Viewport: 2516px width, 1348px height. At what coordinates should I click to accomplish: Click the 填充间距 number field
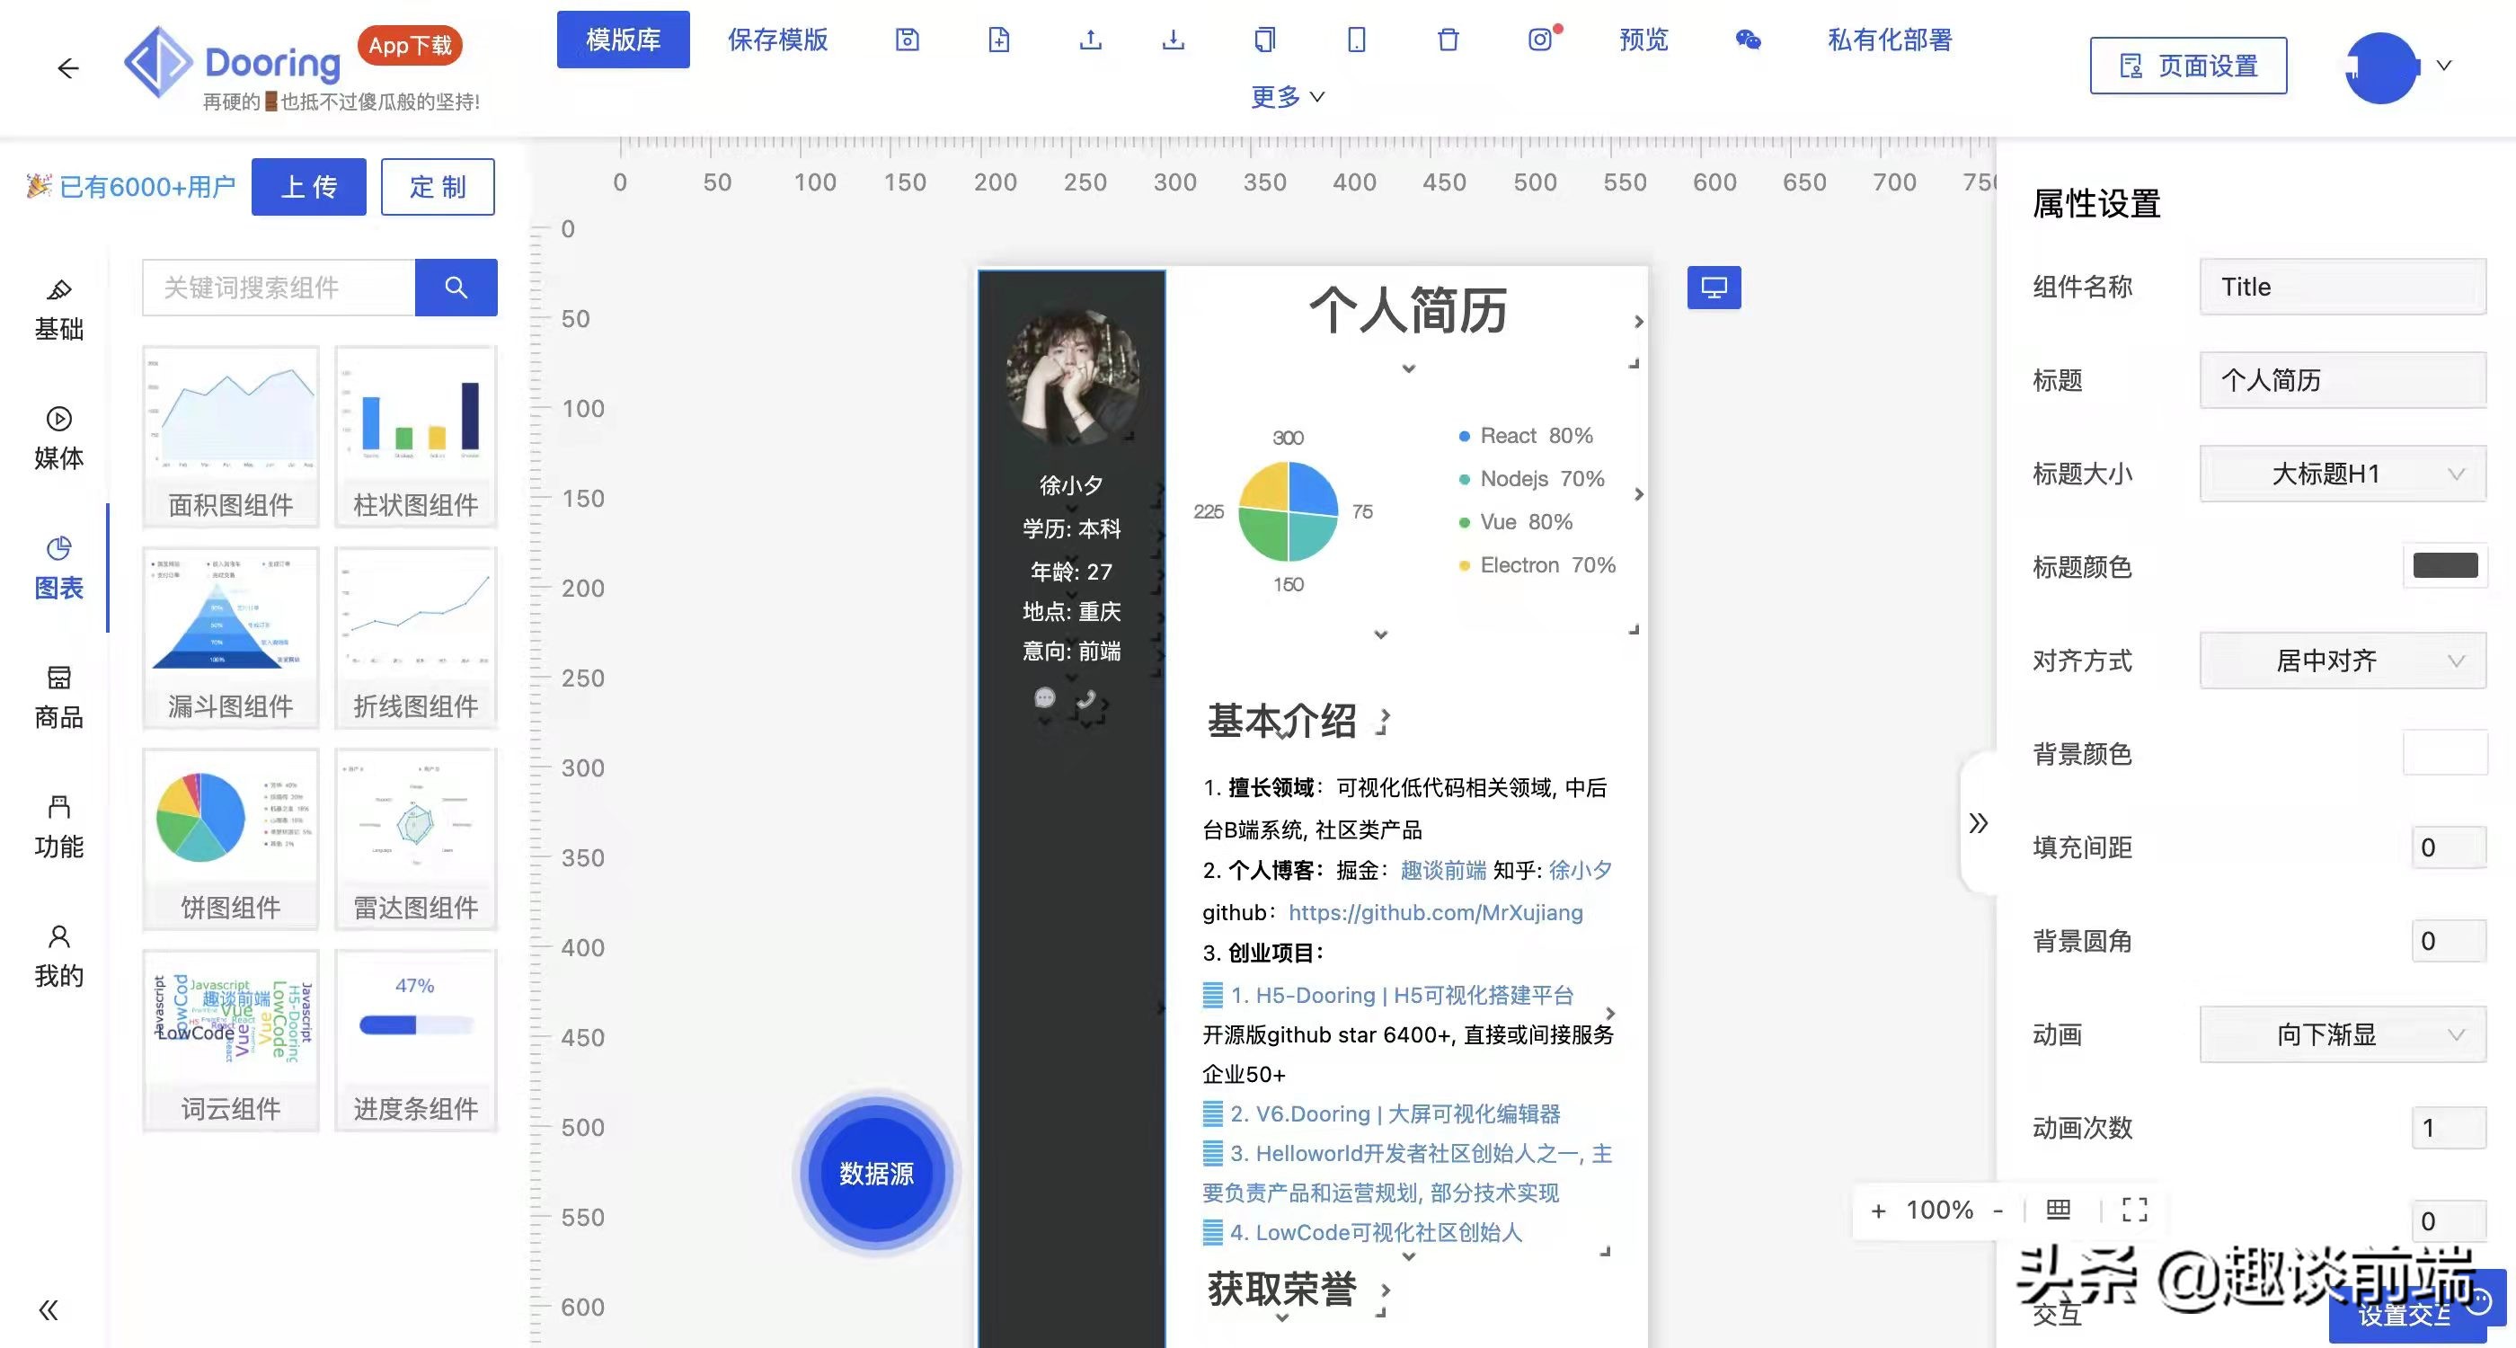point(2449,847)
